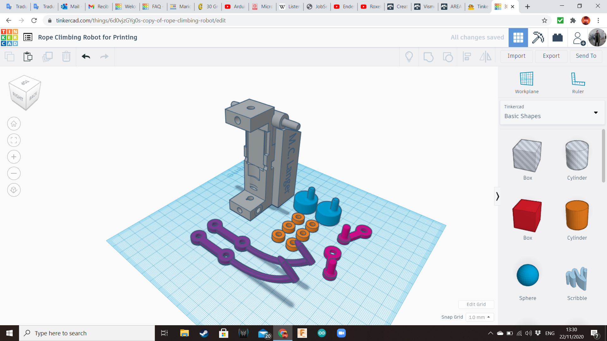Open the Basic Shapes category dropdown
The height and width of the screenshot is (341, 607).
coord(596,112)
